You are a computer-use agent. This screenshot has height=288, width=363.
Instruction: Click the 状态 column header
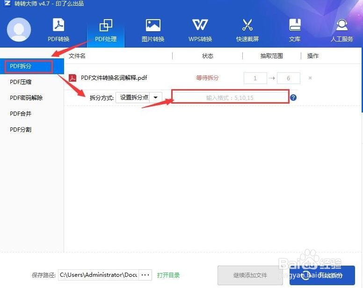207,56
